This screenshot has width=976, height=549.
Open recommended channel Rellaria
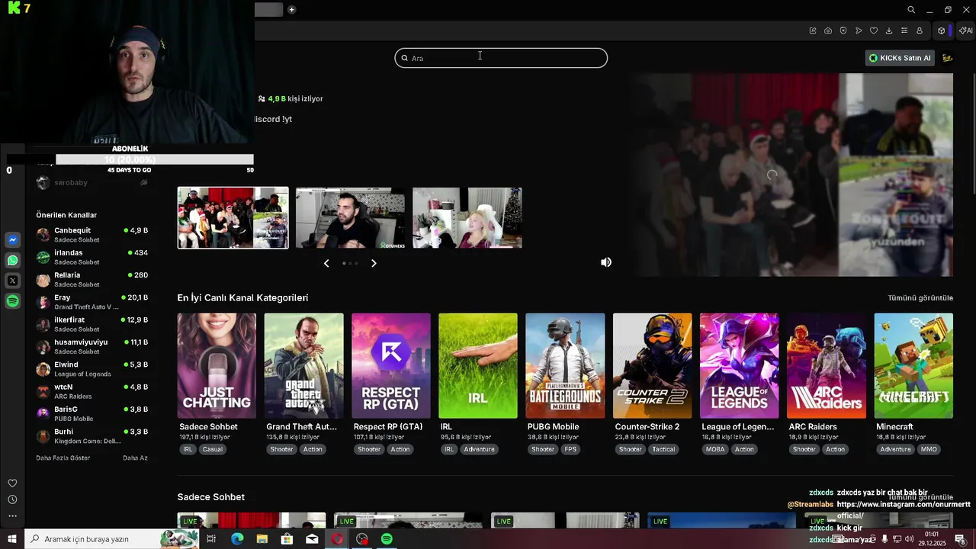tap(92, 279)
